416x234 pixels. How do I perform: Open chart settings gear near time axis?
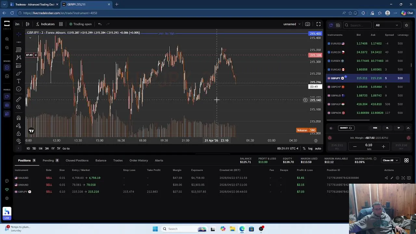(316, 141)
